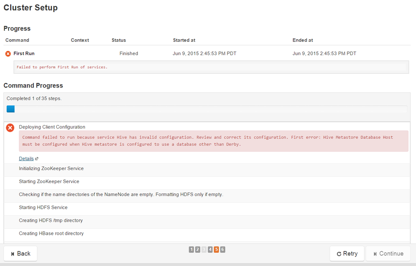
Task: Expand the Creating HDFS /tmp directory step
Action: tap(51, 220)
